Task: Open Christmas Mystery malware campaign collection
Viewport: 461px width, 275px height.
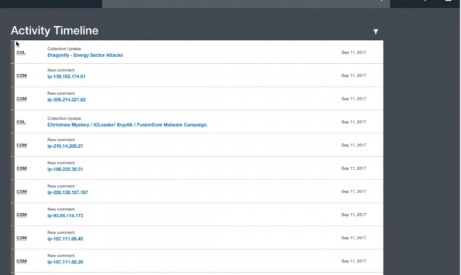Action: point(127,124)
